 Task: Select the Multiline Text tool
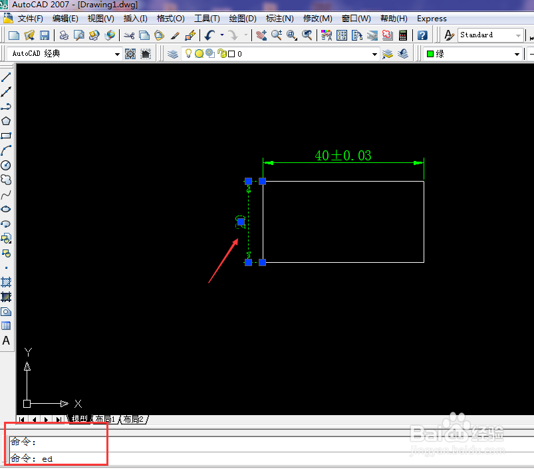(x=6, y=341)
